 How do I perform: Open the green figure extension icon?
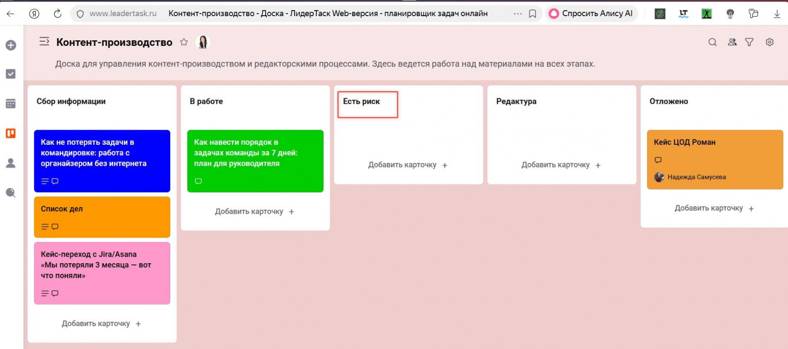point(707,14)
